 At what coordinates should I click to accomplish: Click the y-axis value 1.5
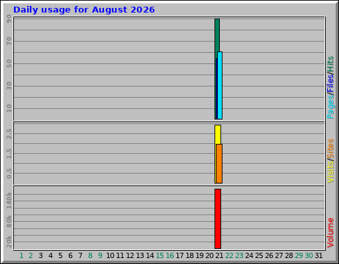9,154
